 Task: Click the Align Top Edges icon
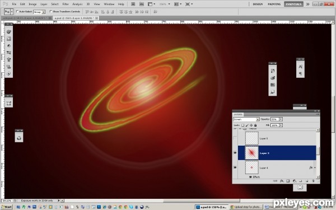[87, 12]
